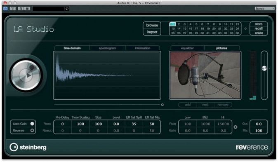Show the next picture

point(205,105)
